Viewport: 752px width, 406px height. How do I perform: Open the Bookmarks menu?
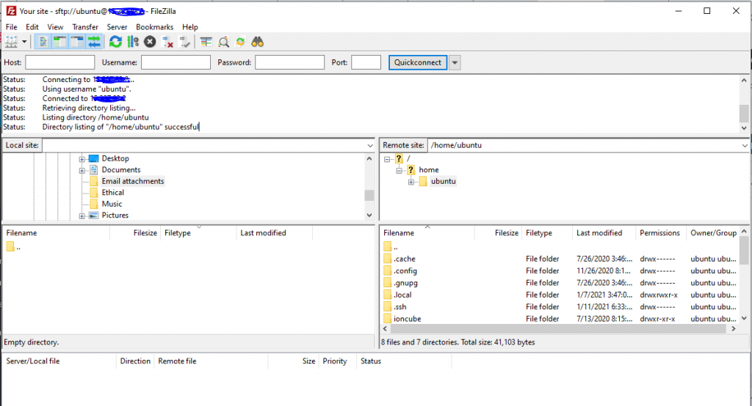154,27
